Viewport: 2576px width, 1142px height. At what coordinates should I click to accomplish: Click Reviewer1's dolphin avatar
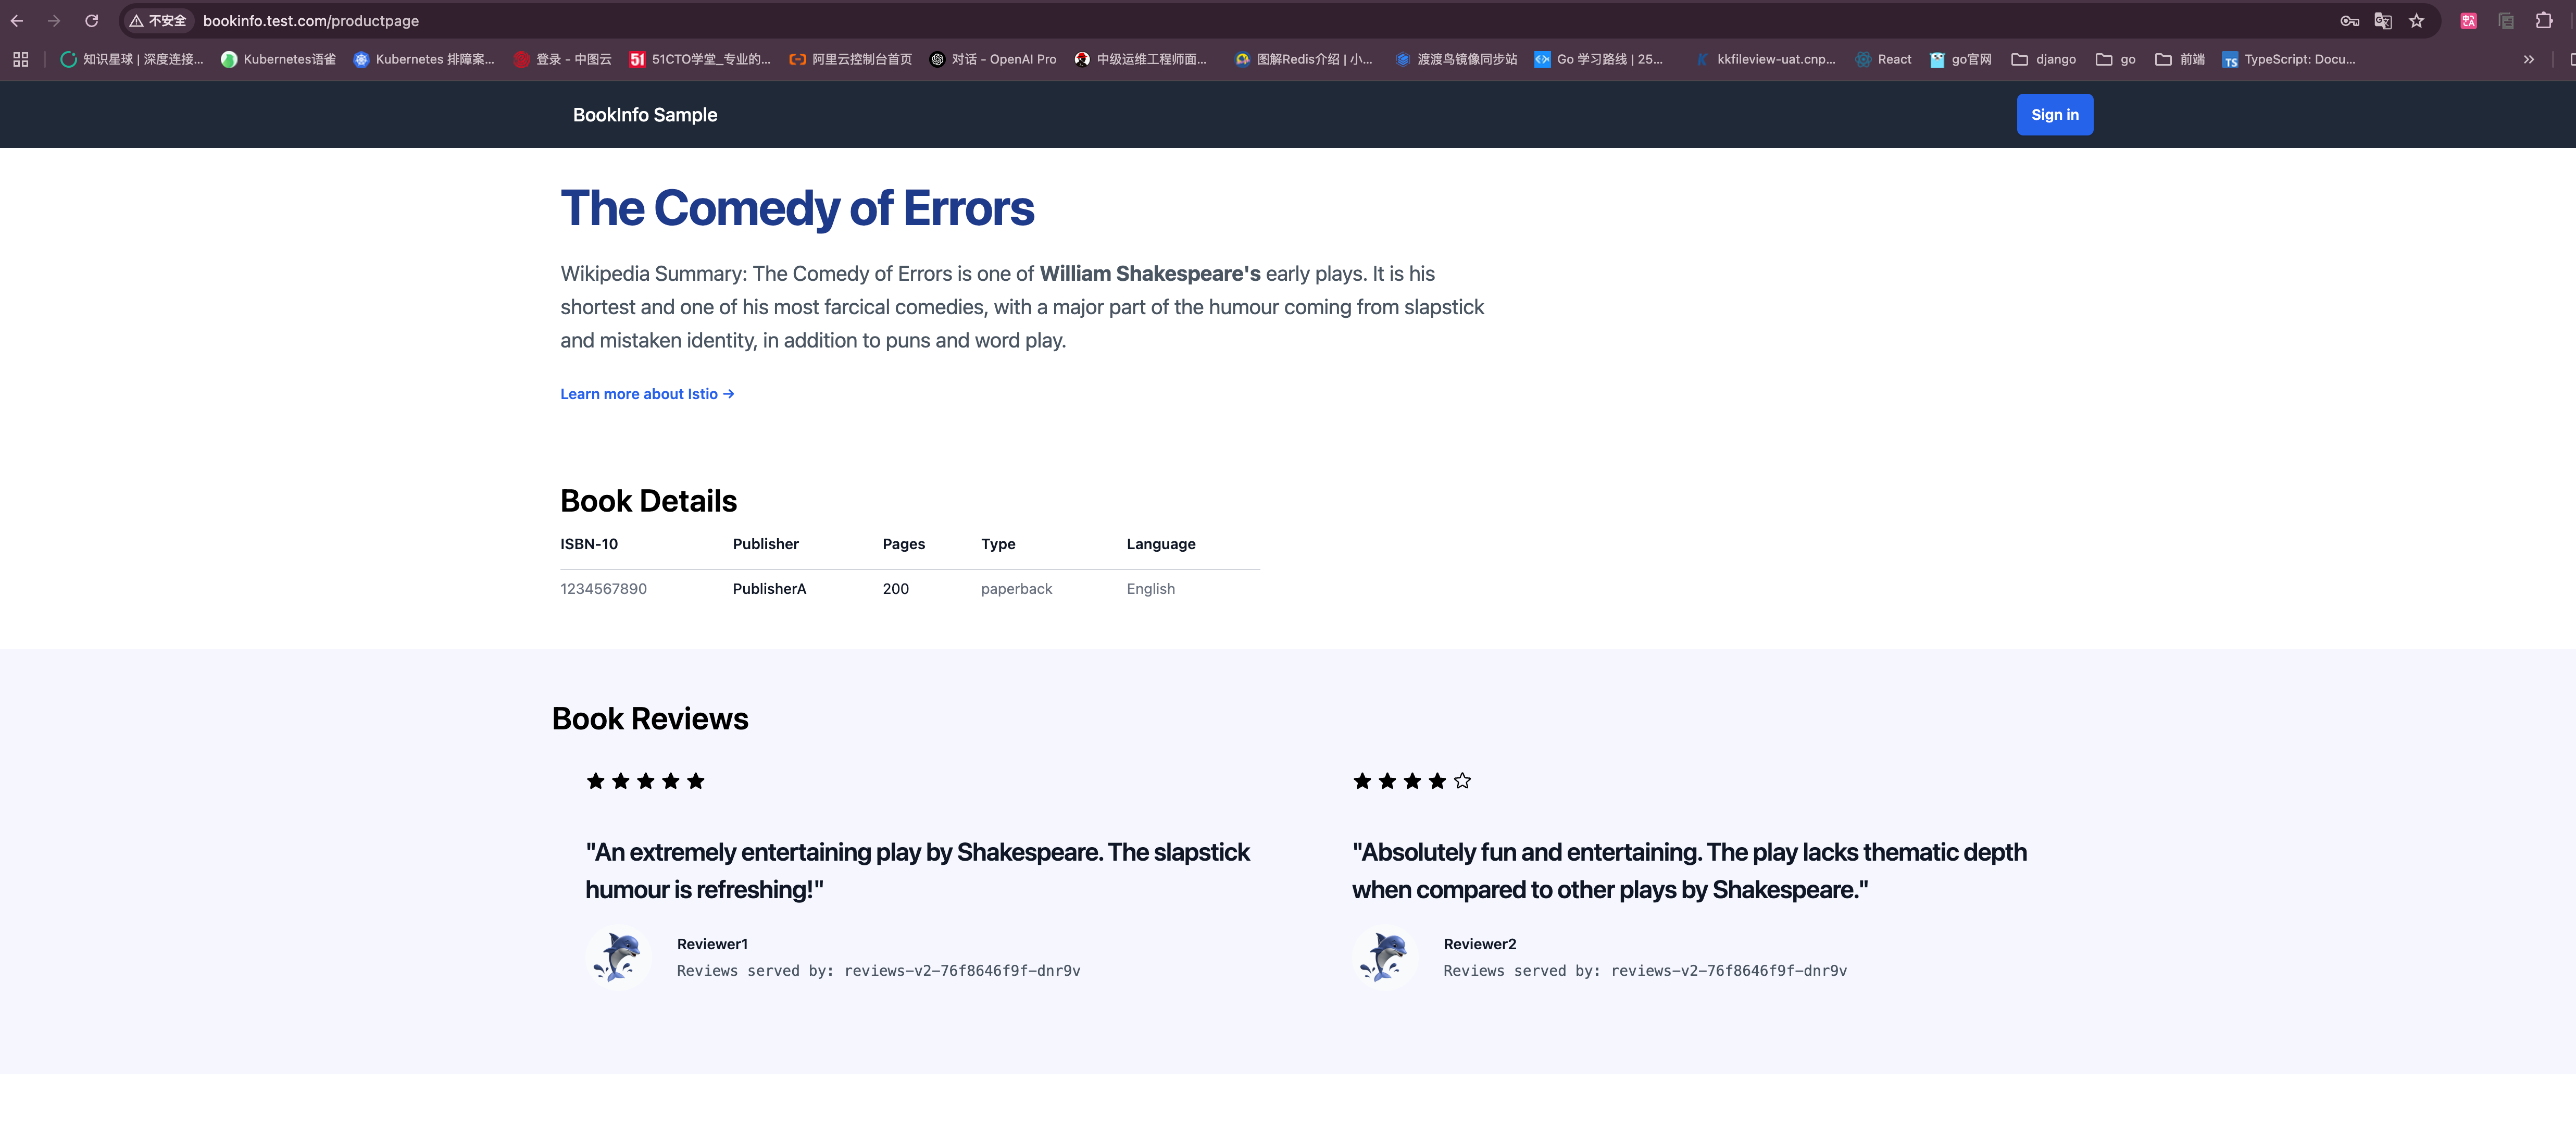click(x=618, y=957)
